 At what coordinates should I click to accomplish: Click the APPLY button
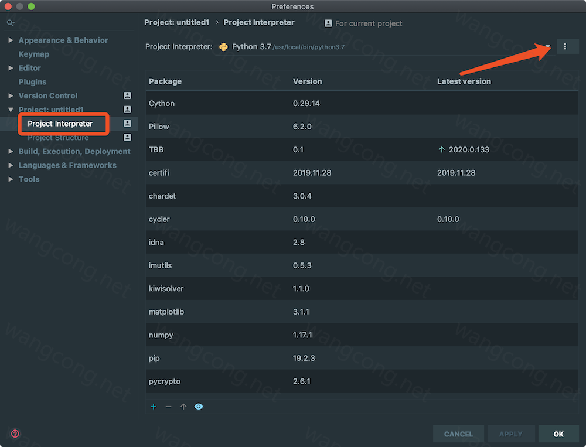pyautogui.click(x=510, y=434)
